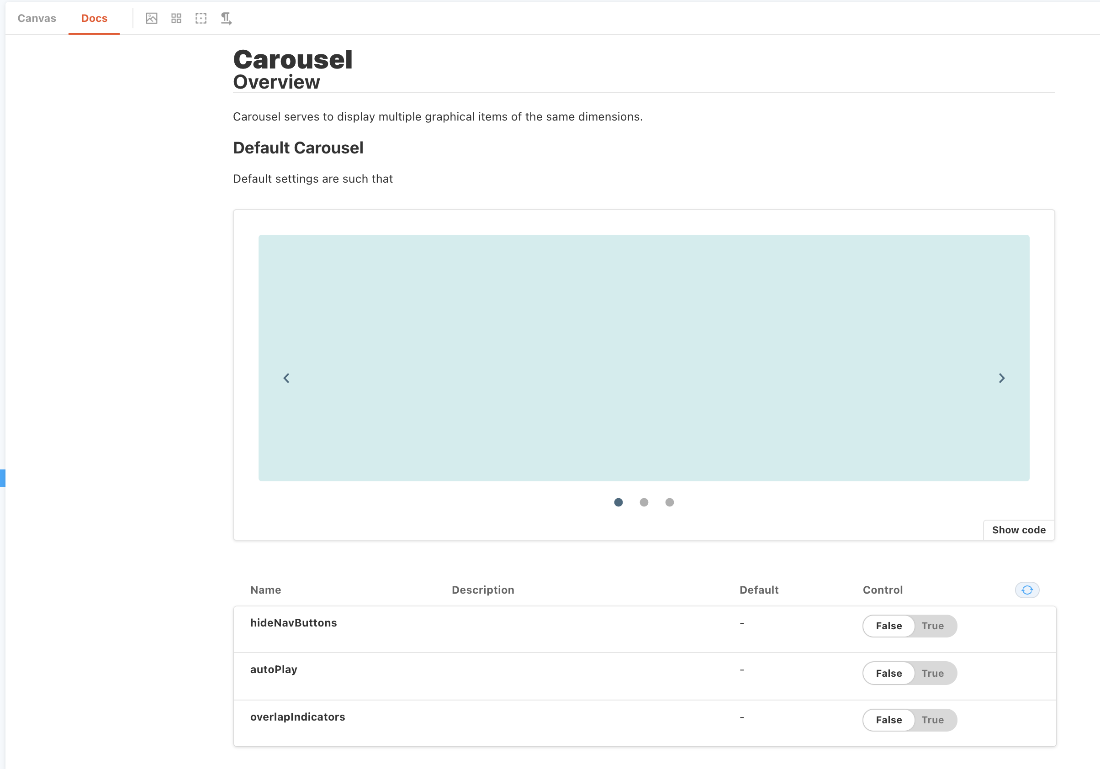
Task: Enable overlapIndicators True option
Action: pos(932,720)
